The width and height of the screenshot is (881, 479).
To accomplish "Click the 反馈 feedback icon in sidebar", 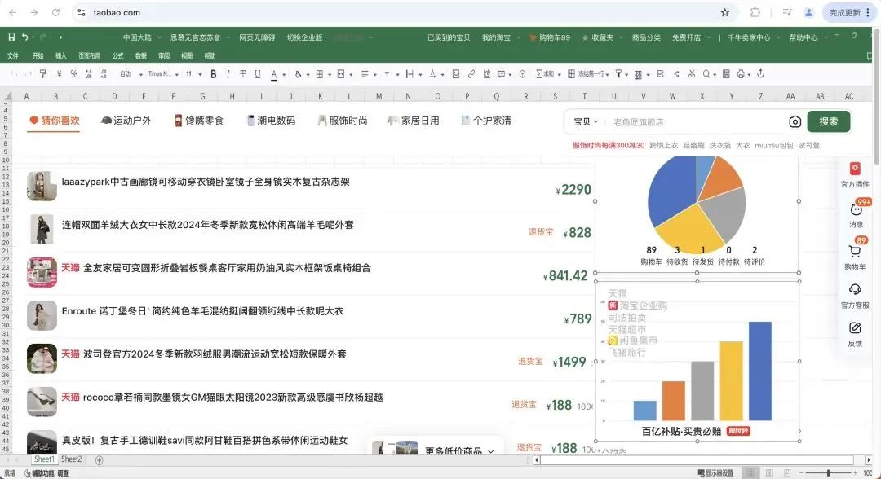I will point(855,329).
